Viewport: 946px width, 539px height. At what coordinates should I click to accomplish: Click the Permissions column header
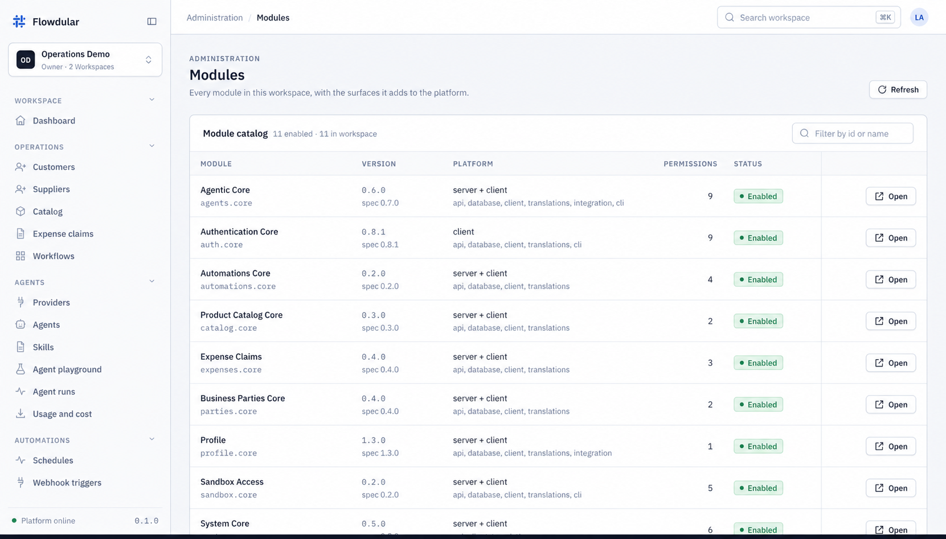point(690,164)
